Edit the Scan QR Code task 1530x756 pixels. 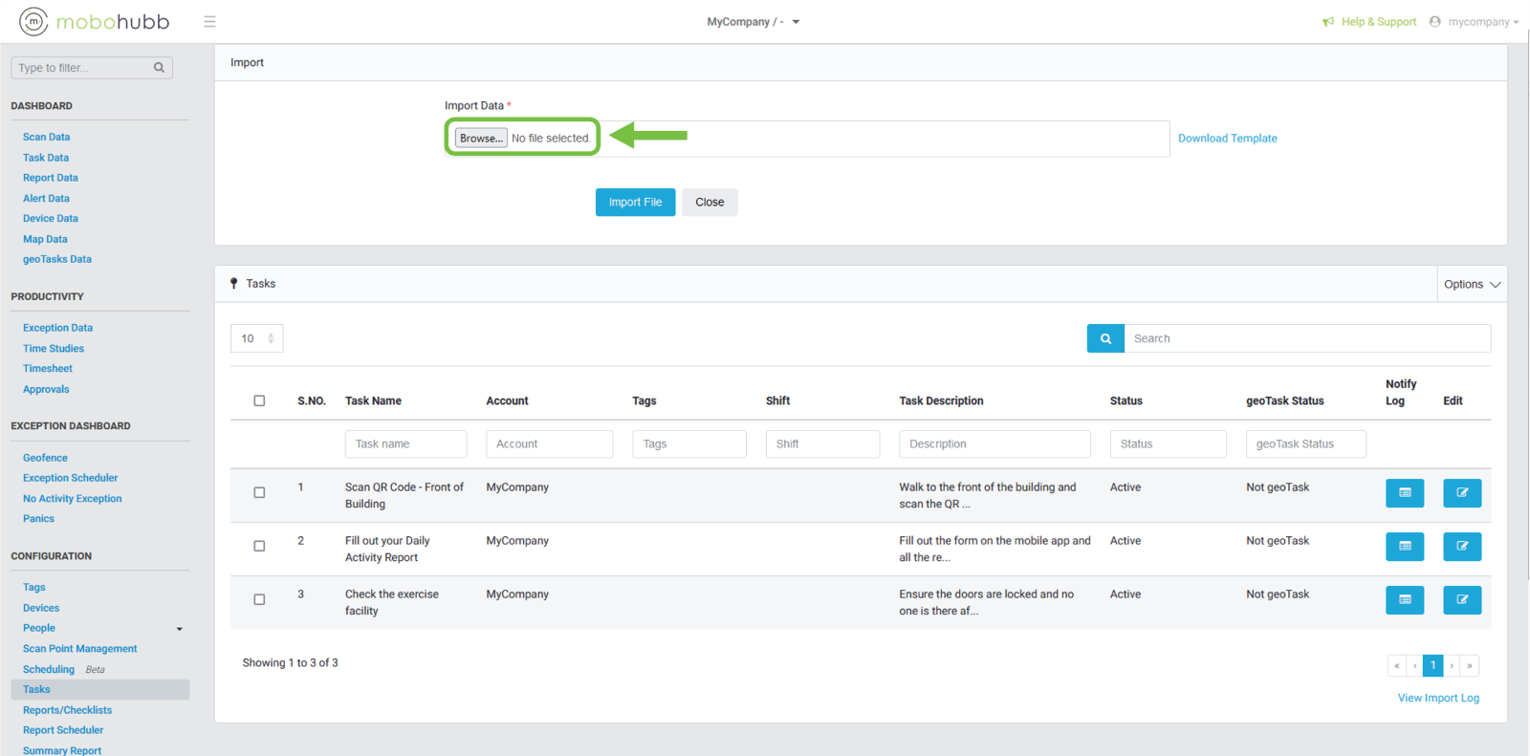1461,493
